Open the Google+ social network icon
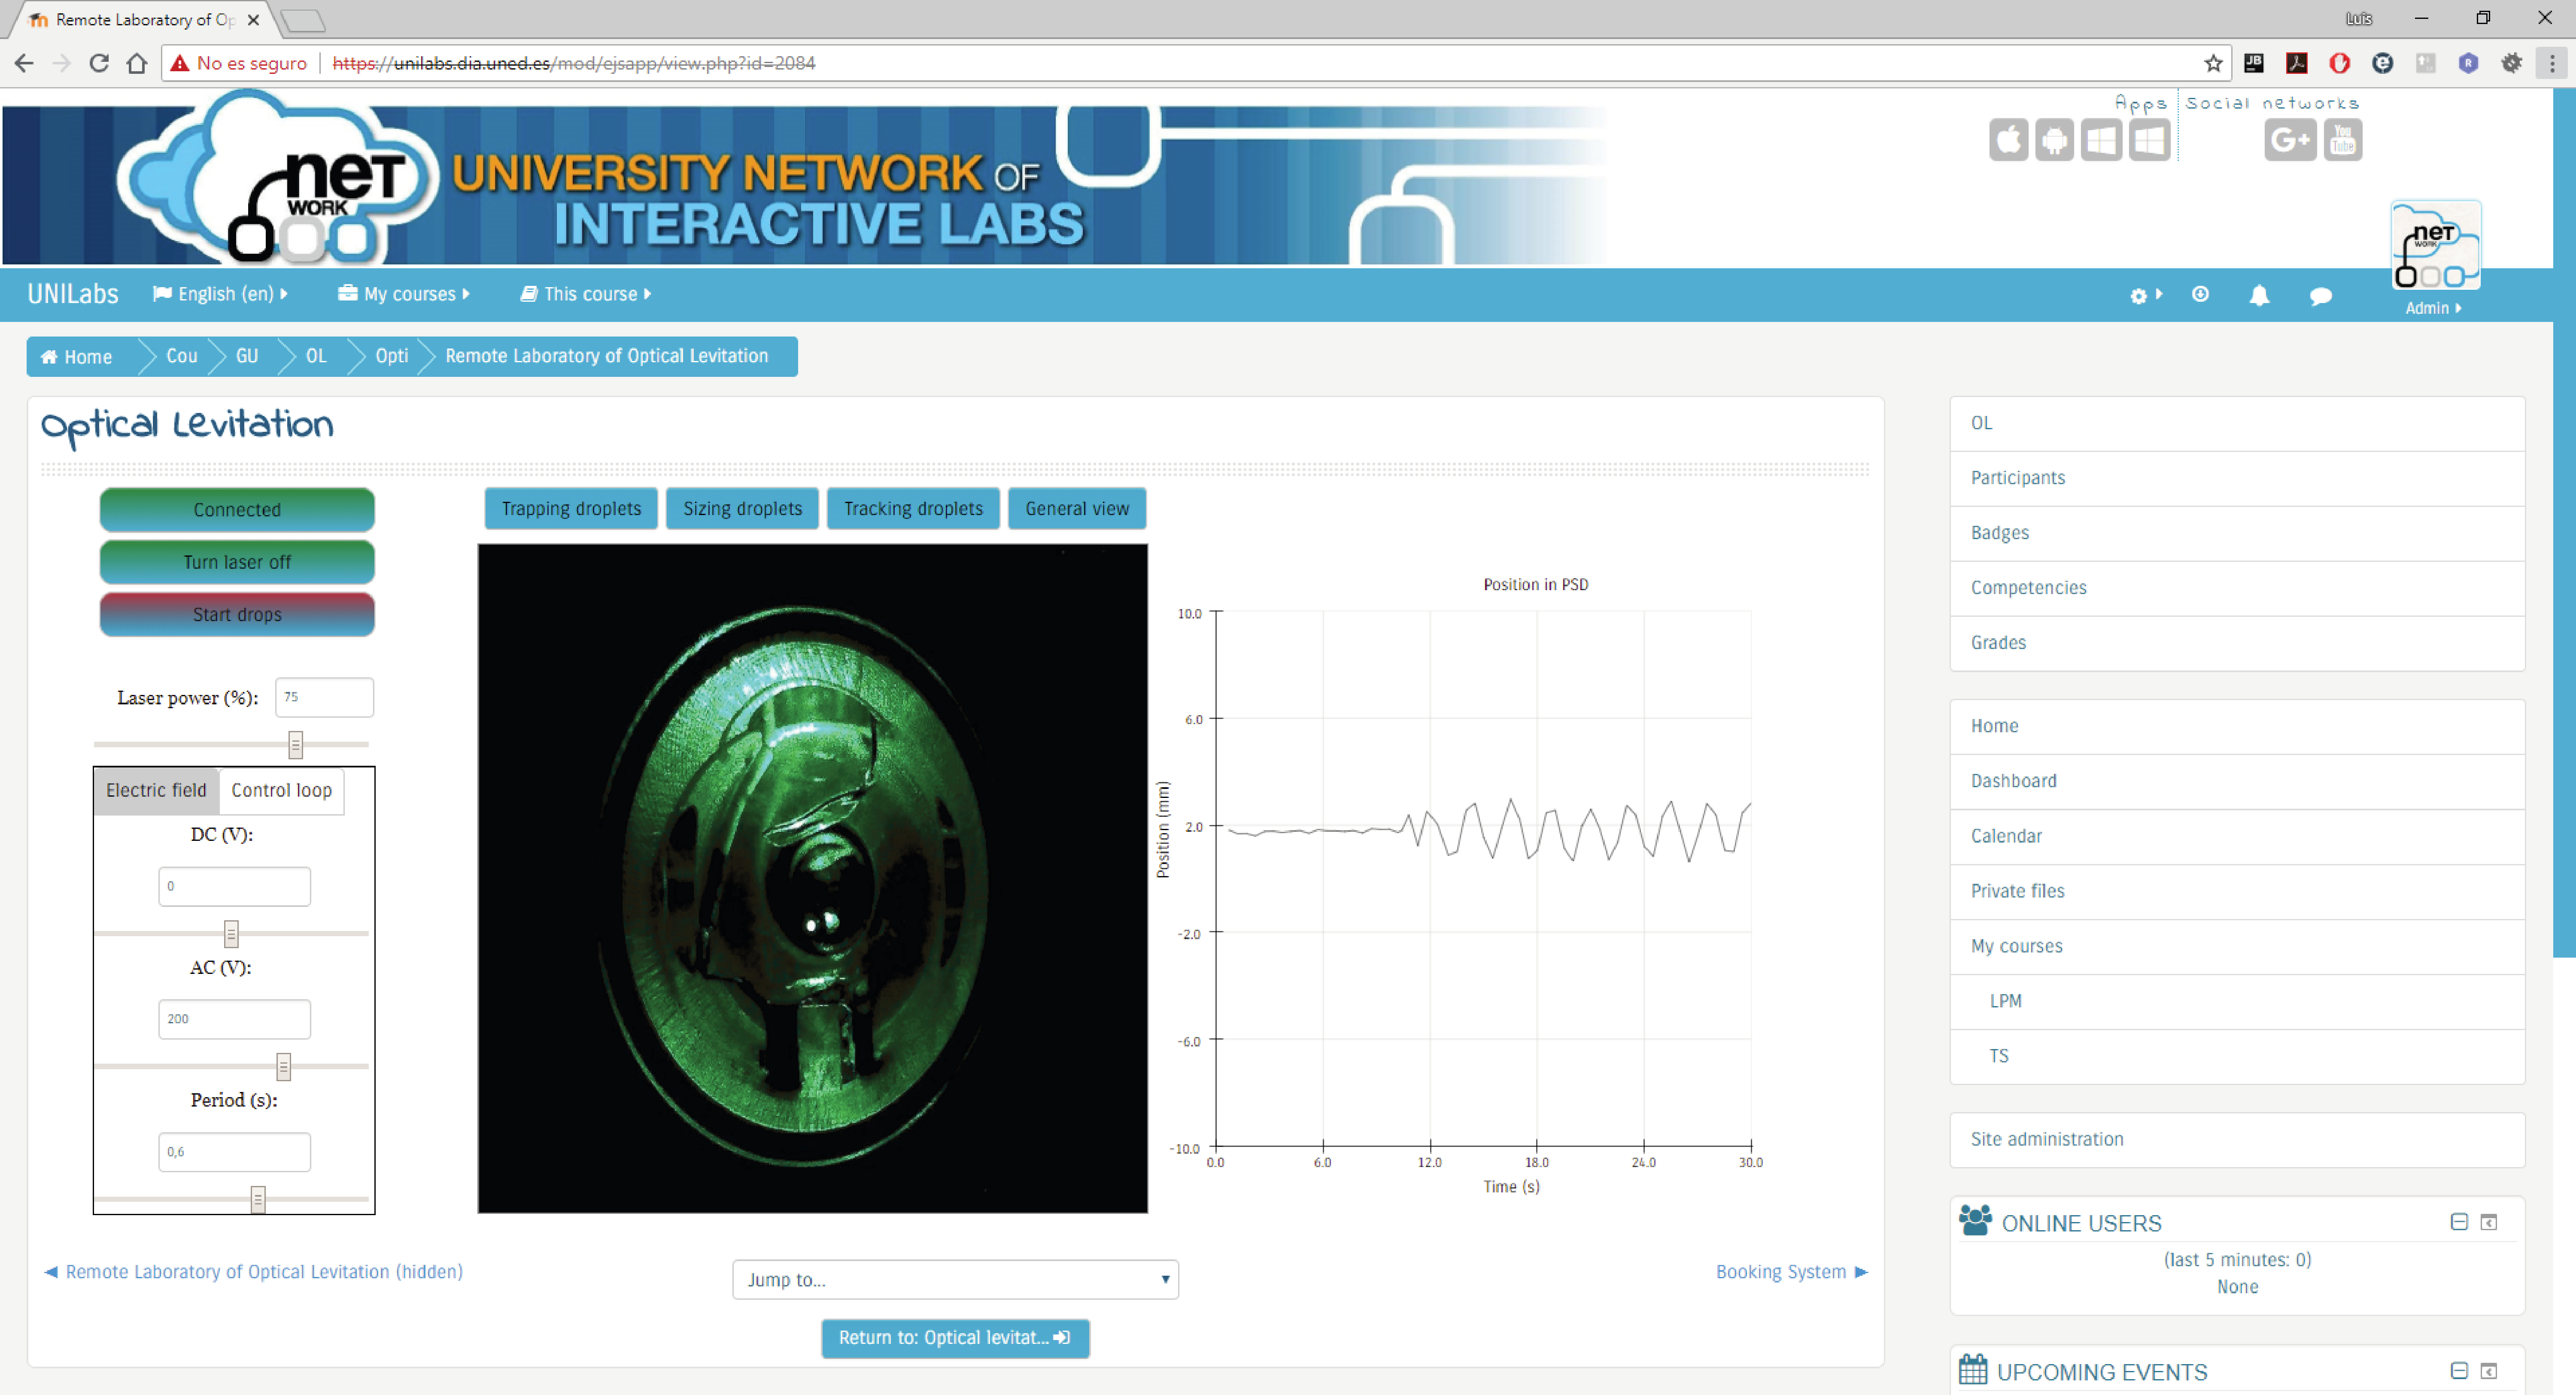Image resolution: width=2576 pixels, height=1395 pixels. [x=2289, y=140]
